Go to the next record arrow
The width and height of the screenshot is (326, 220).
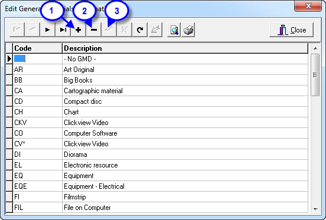click(48, 30)
